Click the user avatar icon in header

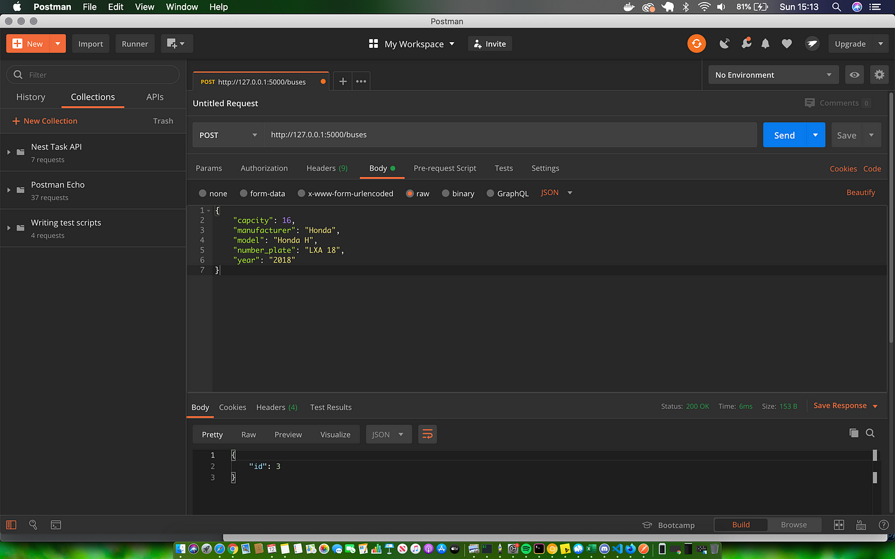[x=812, y=43]
